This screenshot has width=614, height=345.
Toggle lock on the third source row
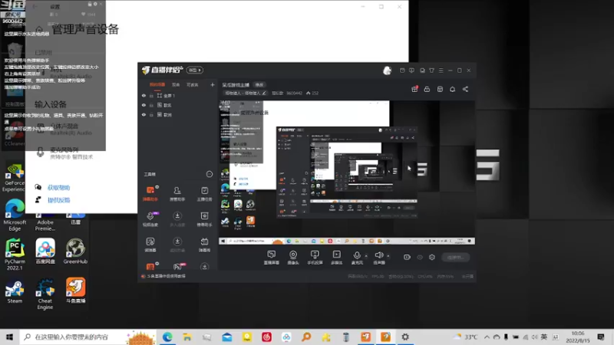pyautogui.click(x=151, y=114)
